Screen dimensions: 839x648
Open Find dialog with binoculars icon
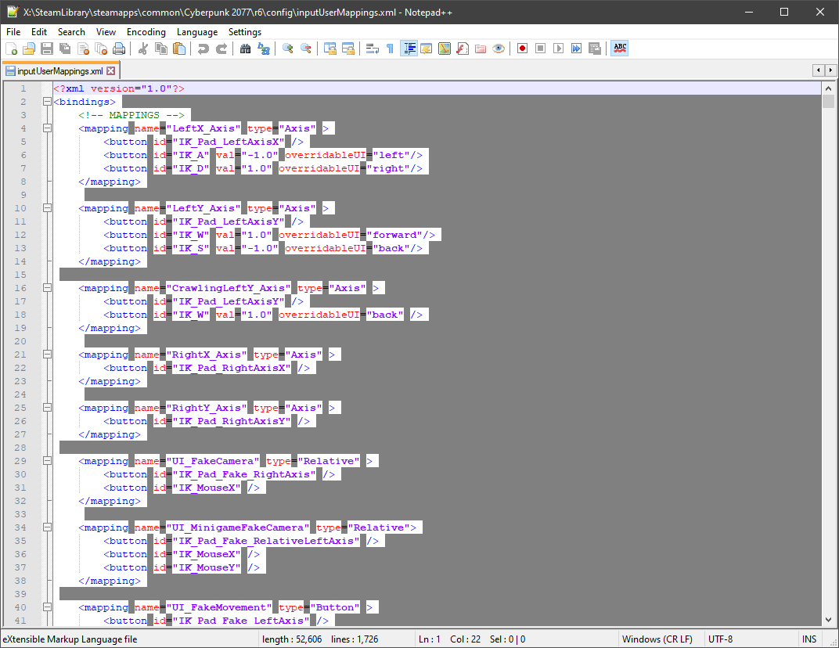(245, 49)
